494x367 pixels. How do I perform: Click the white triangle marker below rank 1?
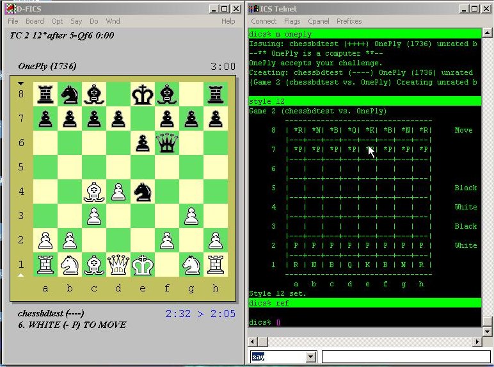click(x=20, y=275)
